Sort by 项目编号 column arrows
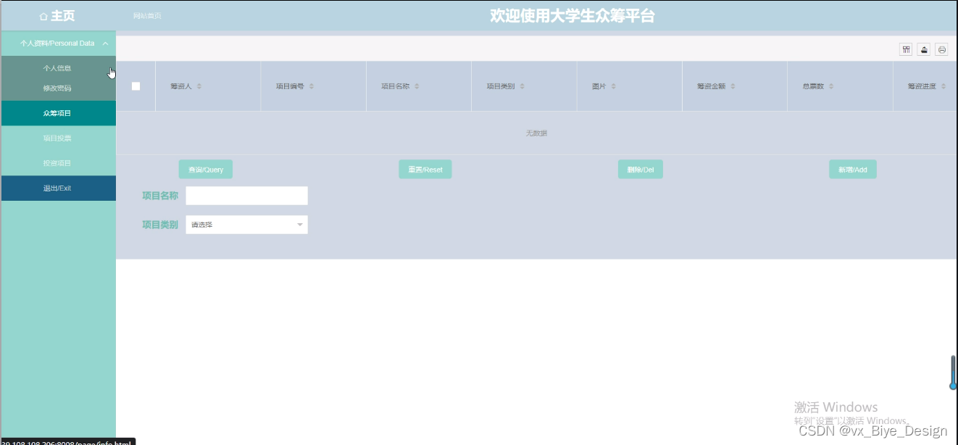This screenshot has width=958, height=445. click(312, 86)
